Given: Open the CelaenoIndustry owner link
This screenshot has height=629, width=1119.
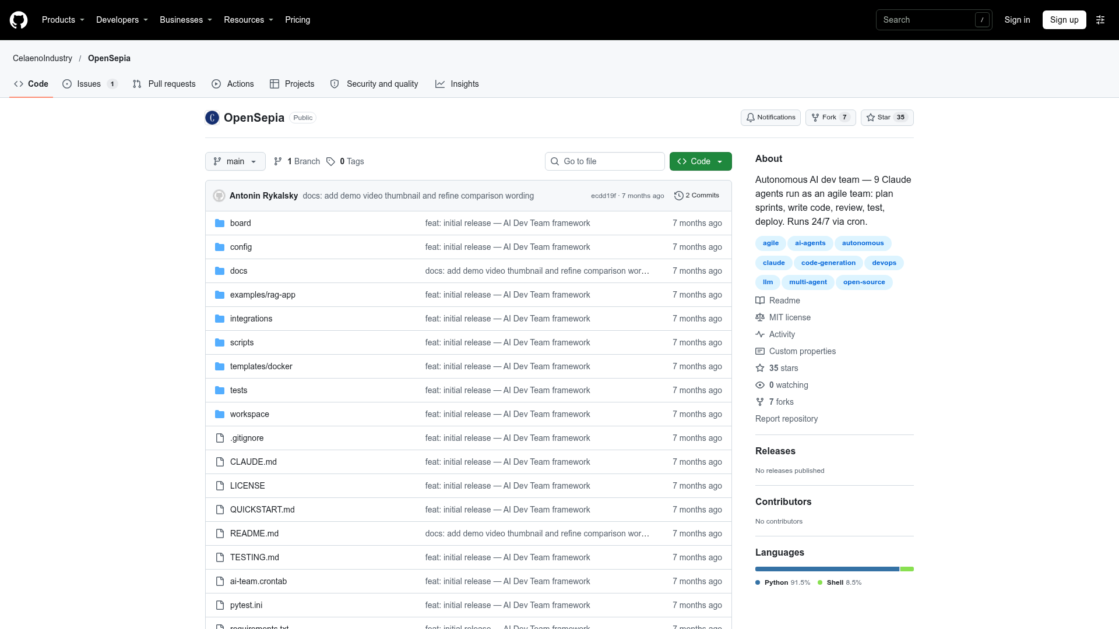Looking at the screenshot, I should tap(43, 58).
